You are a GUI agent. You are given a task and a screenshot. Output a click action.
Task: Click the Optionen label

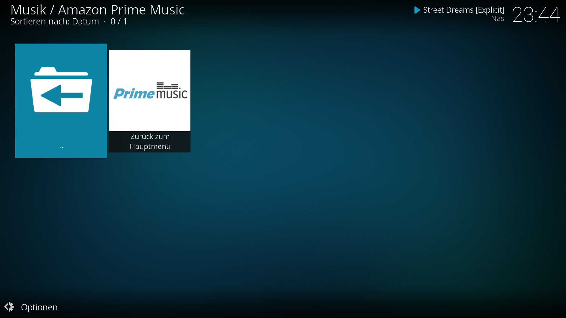pos(39,307)
